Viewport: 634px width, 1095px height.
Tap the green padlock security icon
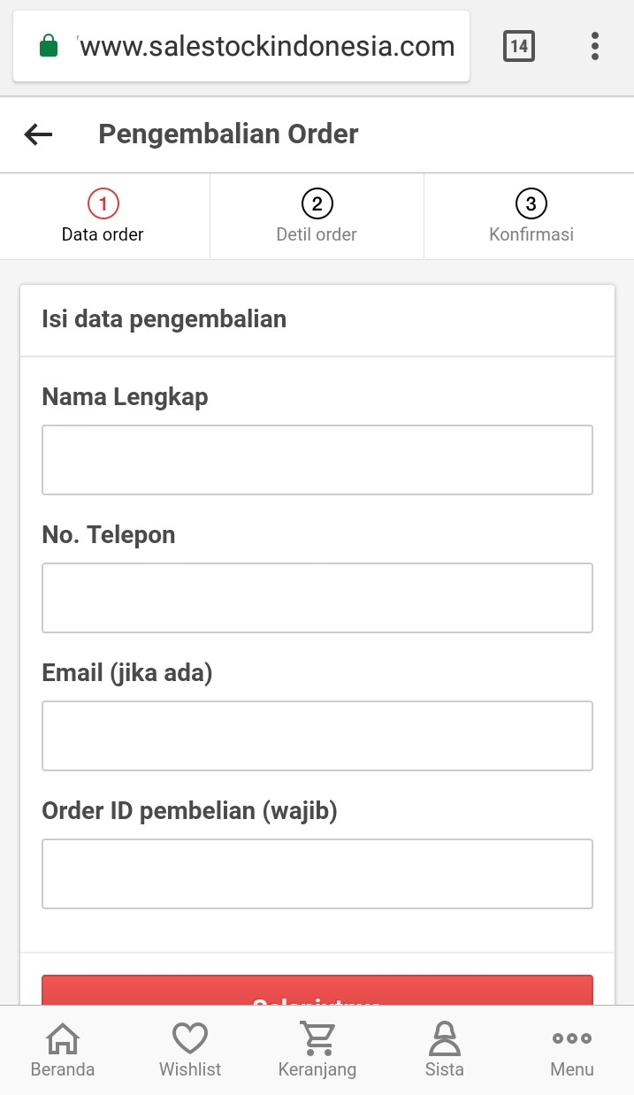tap(49, 46)
